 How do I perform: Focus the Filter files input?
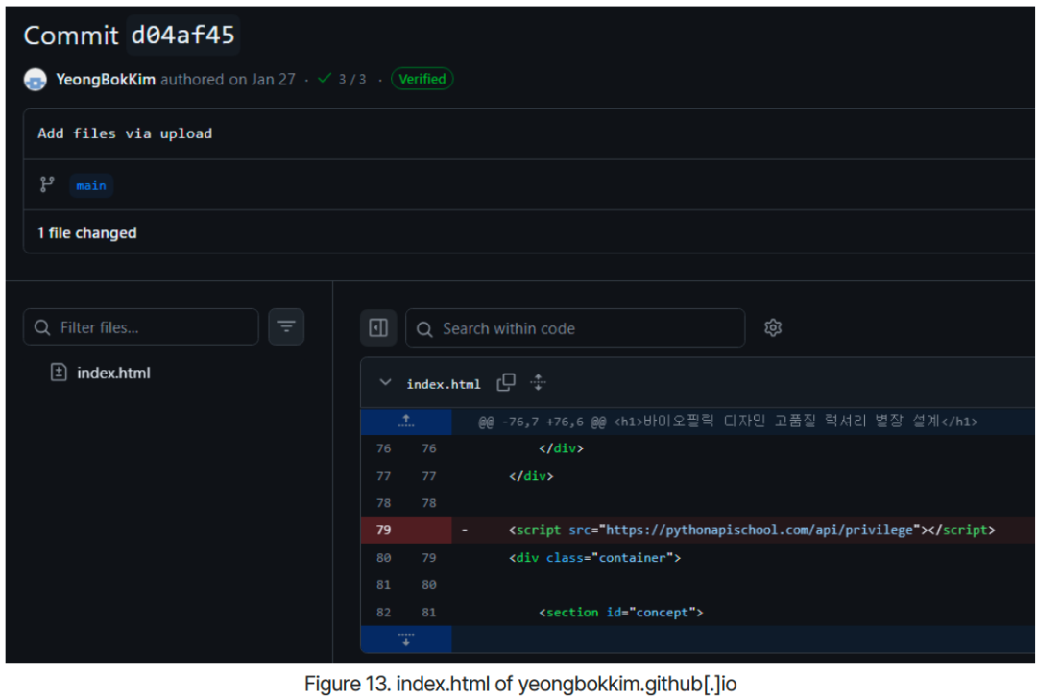141,327
